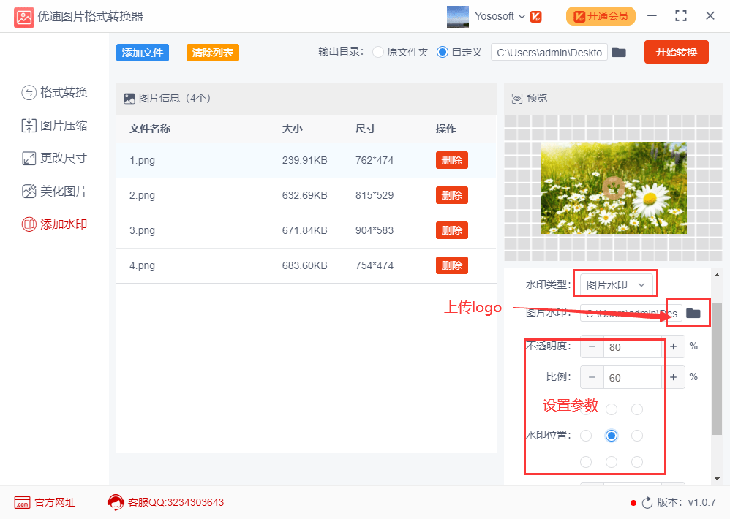
Task: Click the 比例 ratio input field
Action: coord(632,377)
